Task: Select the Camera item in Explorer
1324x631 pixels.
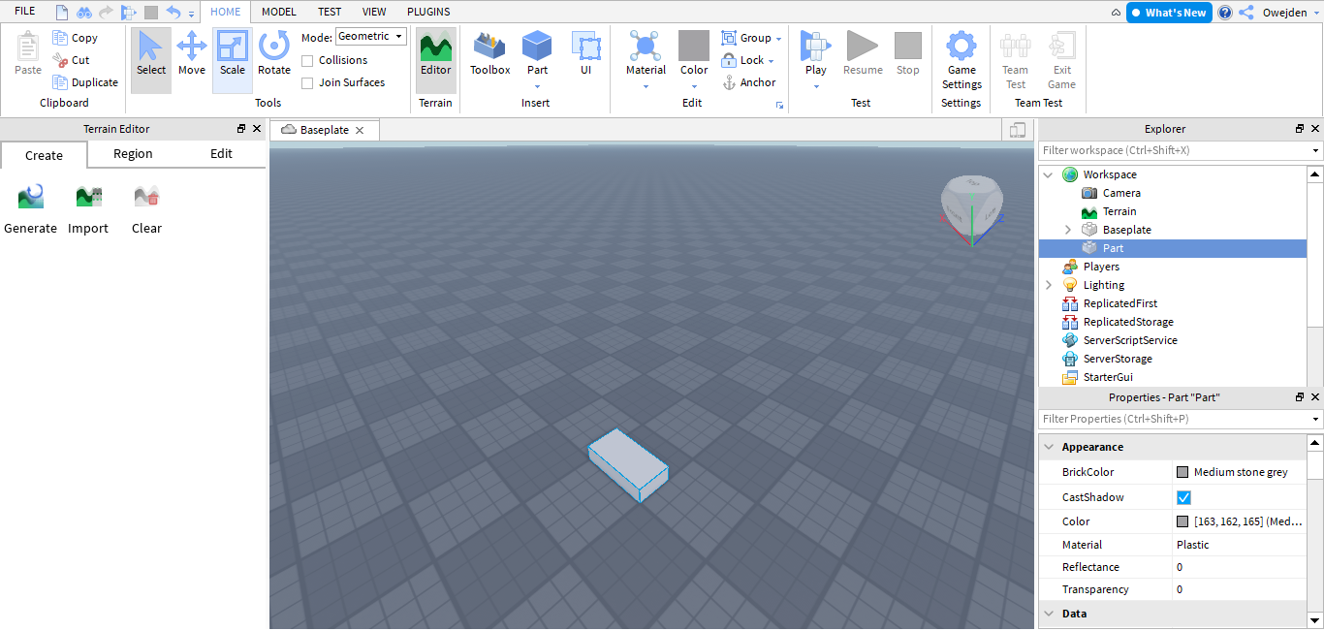Action: click(x=1121, y=193)
